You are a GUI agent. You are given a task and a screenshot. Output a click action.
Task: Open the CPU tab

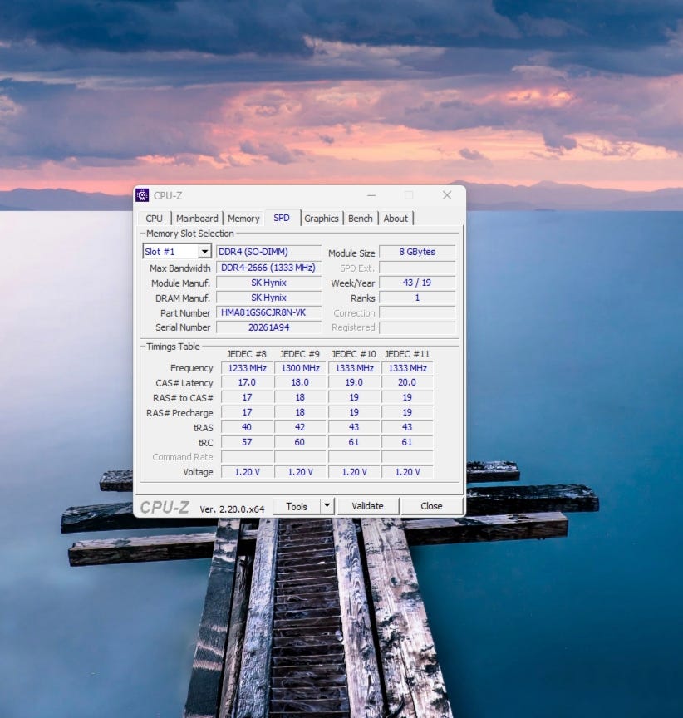(x=155, y=219)
